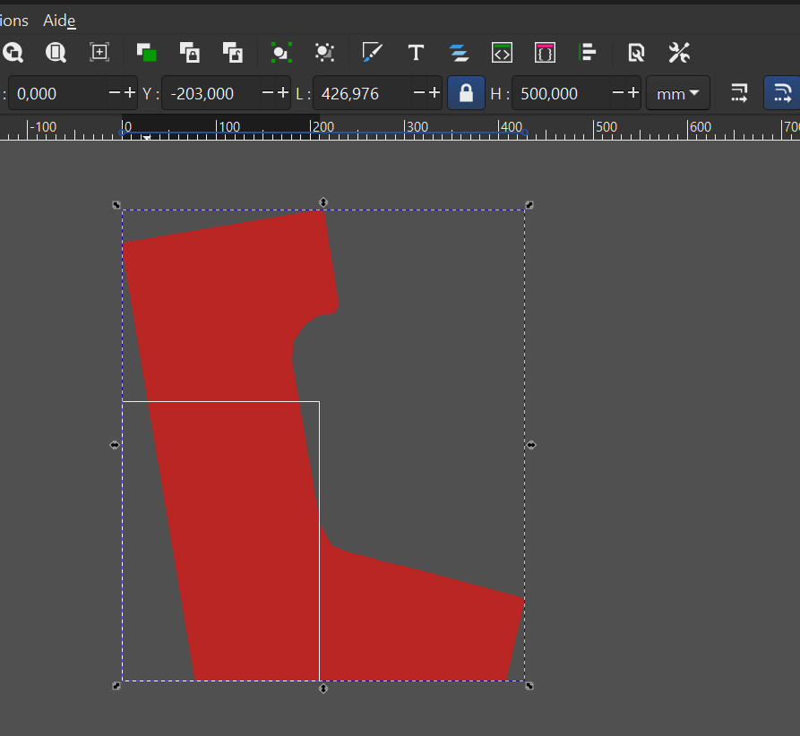The width and height of the screenshot is (800, 736).
Task: Click the Zoom to fit page icon
Action: coord(56,53)
